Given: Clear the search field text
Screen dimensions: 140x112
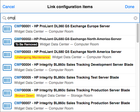Looking at the screenshot, I should point(136,18).
